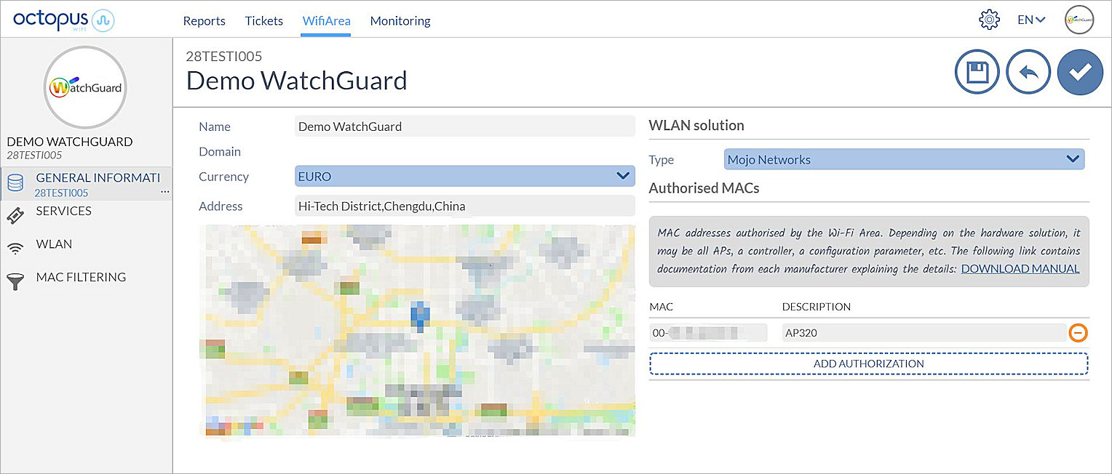Switch to the Monitoring tab
Image resolution: width=1112 pixels, height=474 pixels.
pos(400,21)
